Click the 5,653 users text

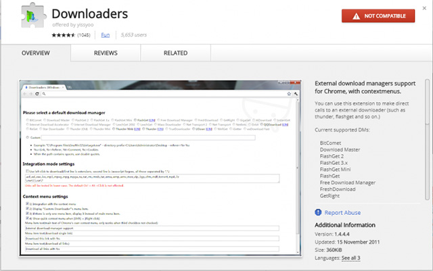coord(134,35)
